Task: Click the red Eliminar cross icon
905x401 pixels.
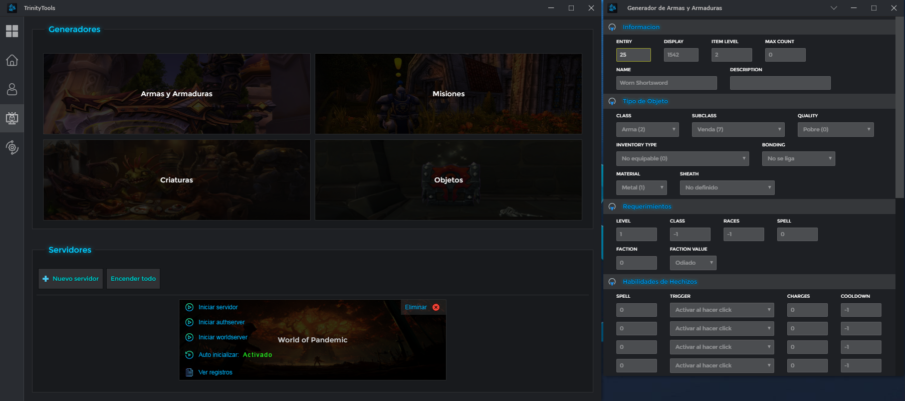Action: pyautogui.click(x=436, y=307)
